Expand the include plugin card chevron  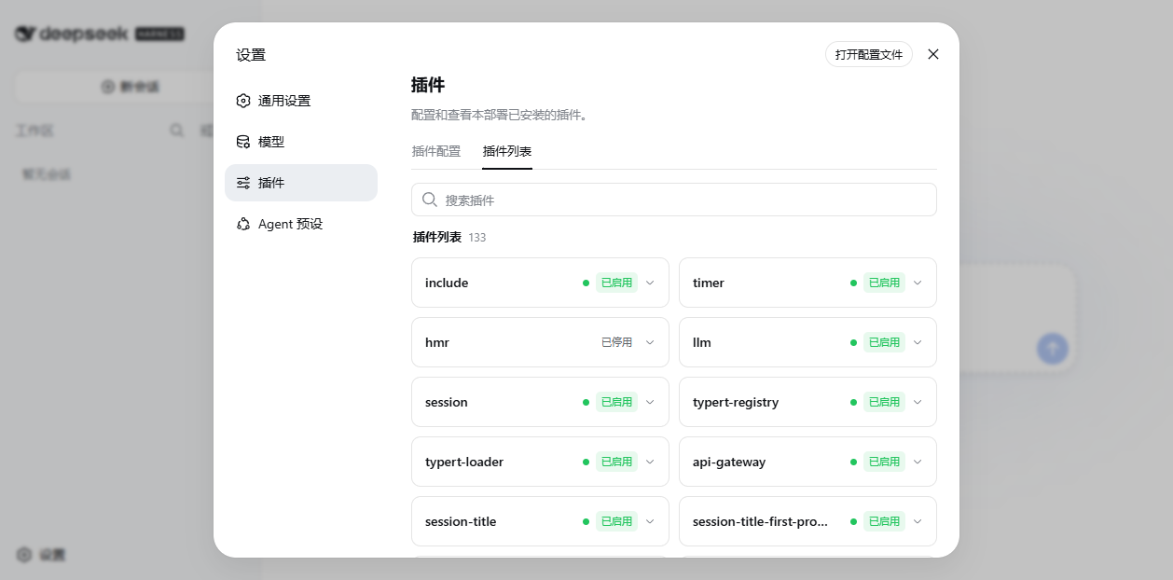(650, 283)
